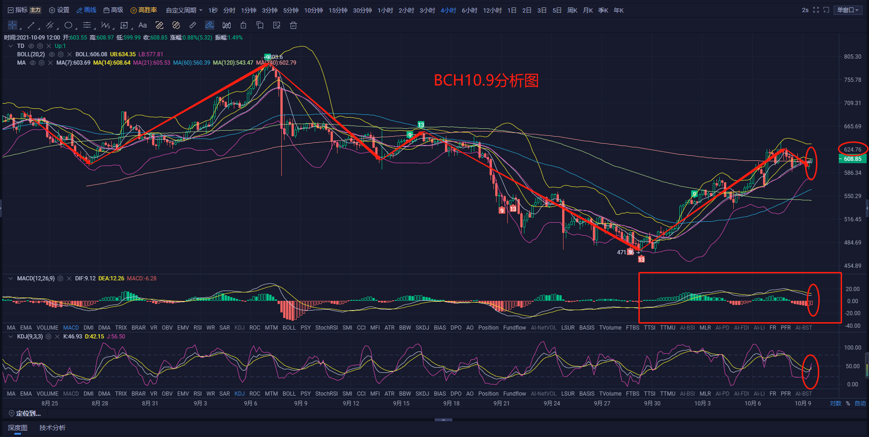The image size is (869, 437).
Task: Delete drawings with the trash icon
Action: [293, 25]
